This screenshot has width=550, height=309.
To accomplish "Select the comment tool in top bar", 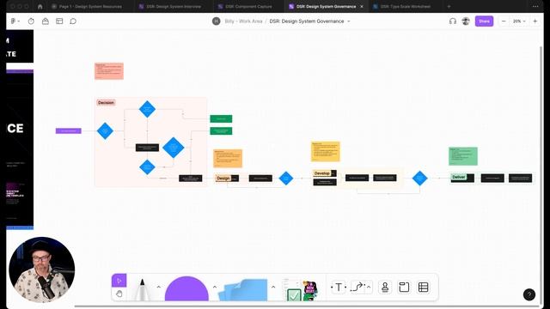I will [73, 21].
